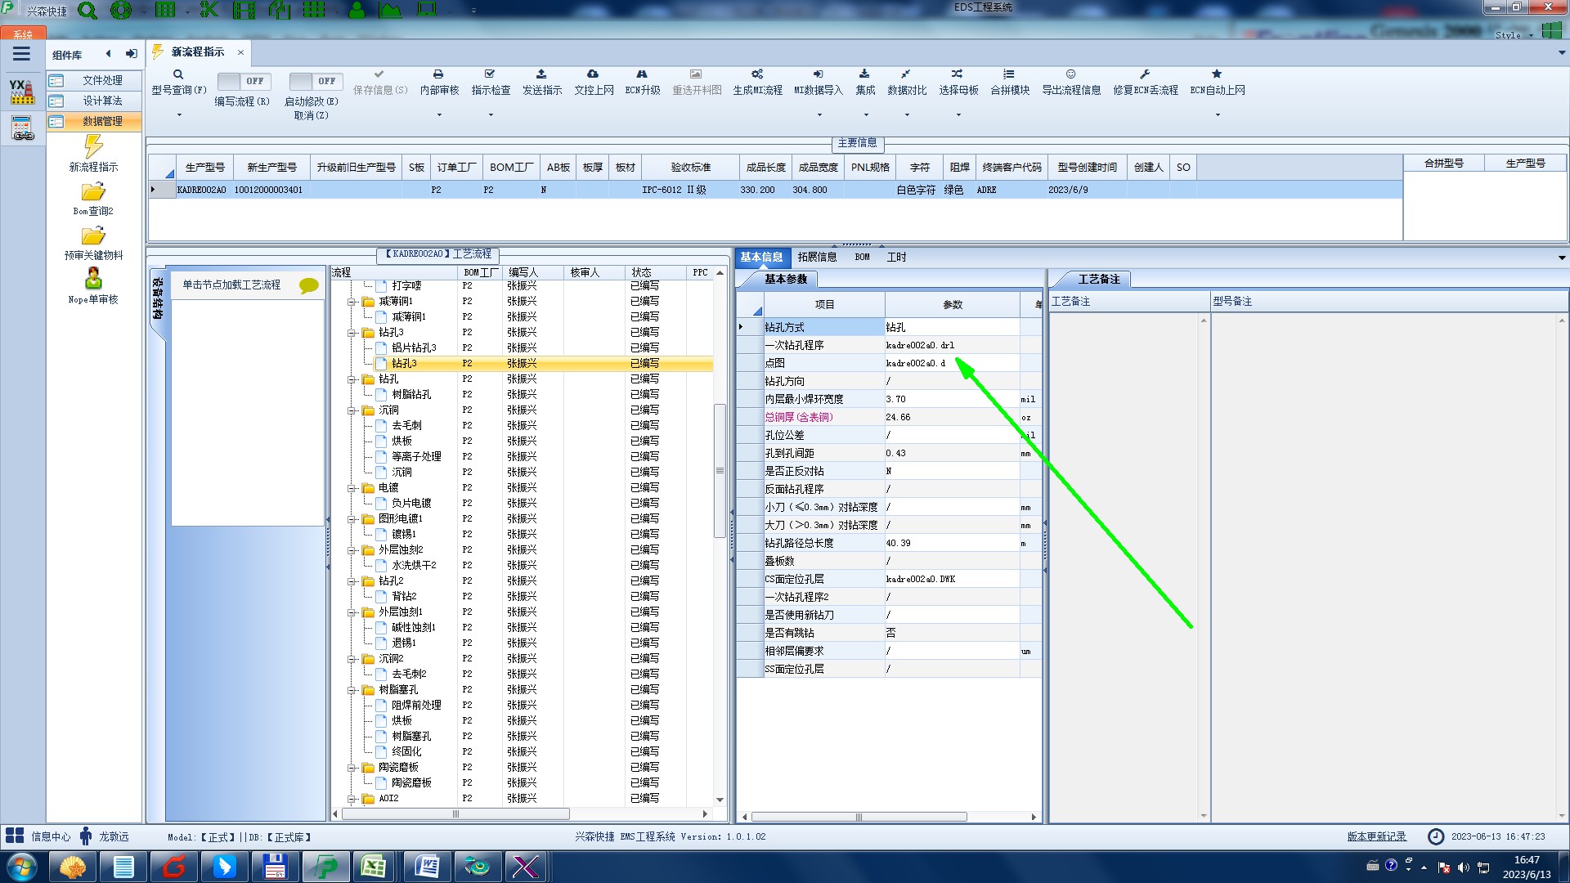Collapse the 钻孔3 folder node in tree

coord(352,333)
